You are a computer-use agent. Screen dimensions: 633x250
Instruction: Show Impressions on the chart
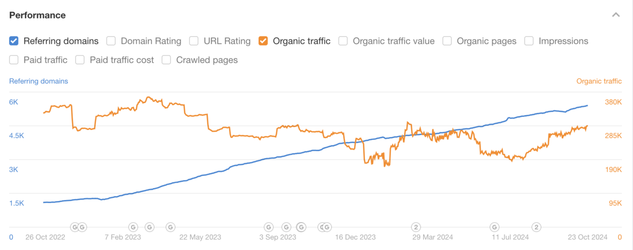(x=529, y=41)
